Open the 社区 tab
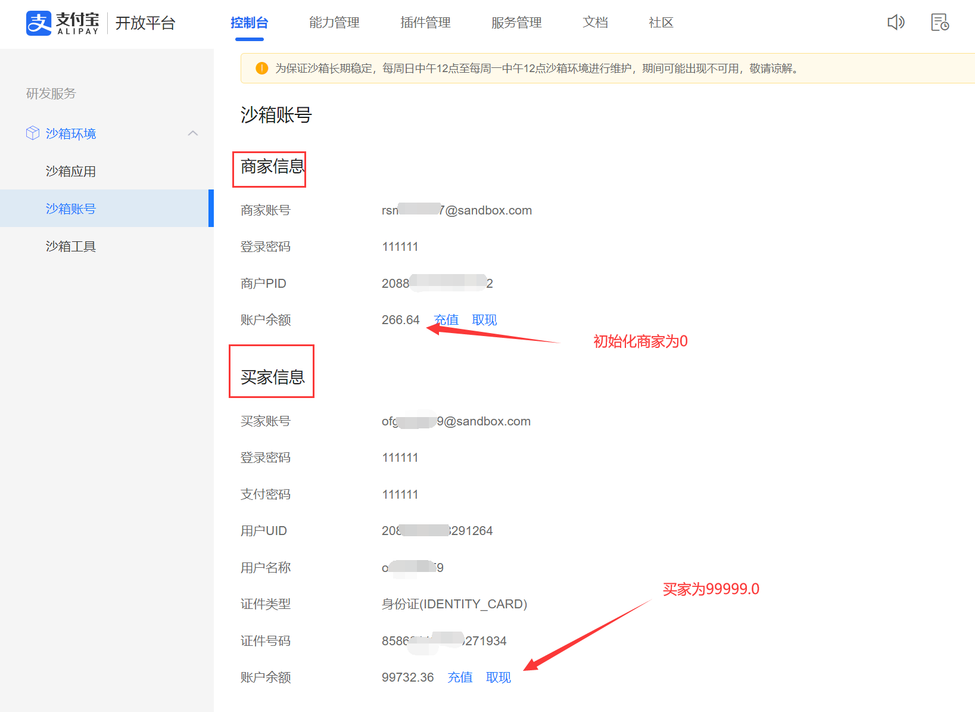This screenshot has width=975, height=712. click(661, 23)
